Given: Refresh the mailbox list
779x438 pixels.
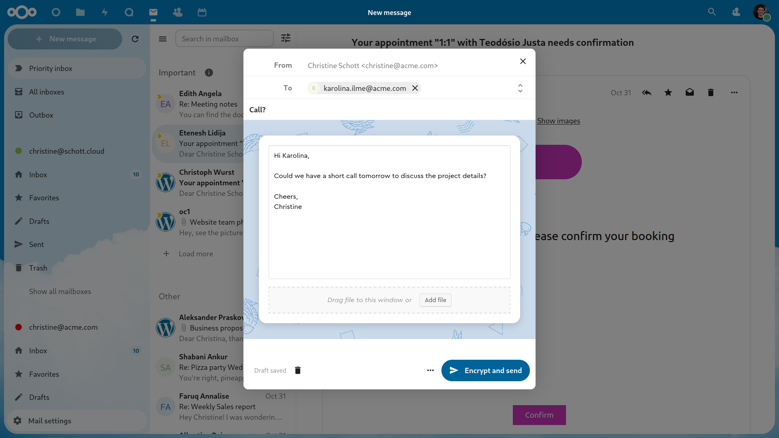Looking at the screenshot, I should (x=136, y=39).
